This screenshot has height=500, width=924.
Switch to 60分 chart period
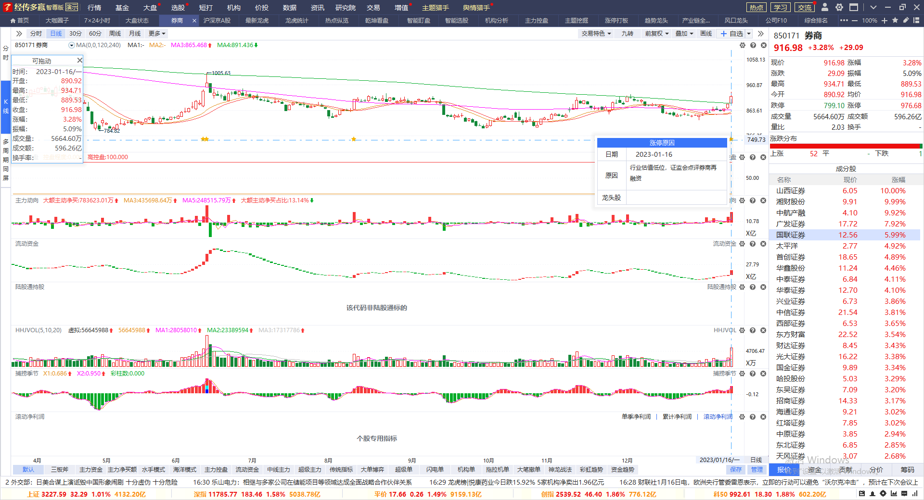point(95,34)
